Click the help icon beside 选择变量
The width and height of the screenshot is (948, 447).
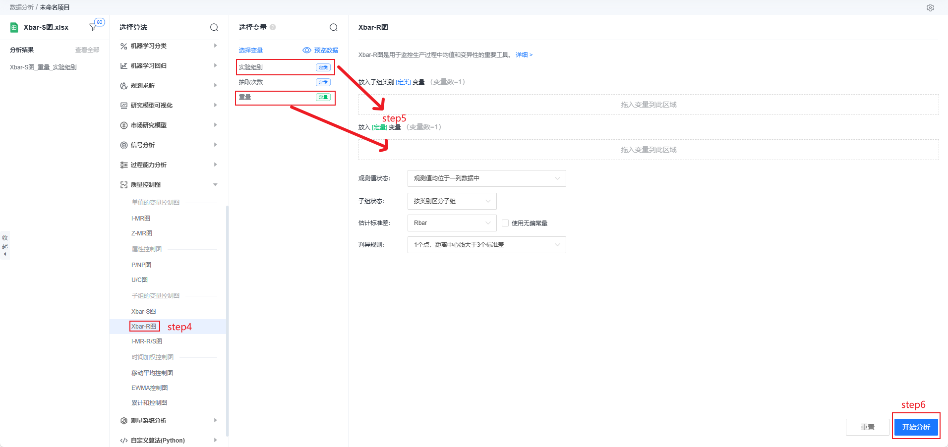point(273,27)
